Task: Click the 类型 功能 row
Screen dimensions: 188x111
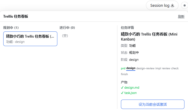Action: (128, 46)
